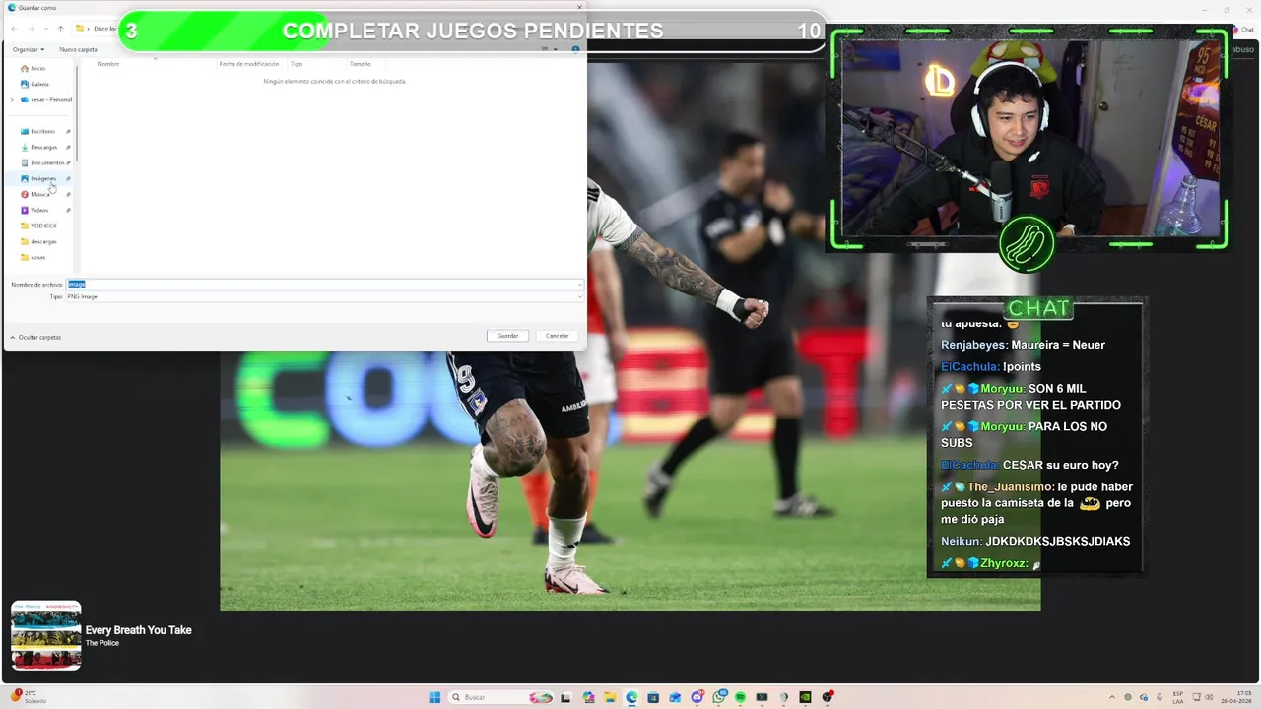Select cesar - Personal OneDrive folder

[x=46, y=99]
